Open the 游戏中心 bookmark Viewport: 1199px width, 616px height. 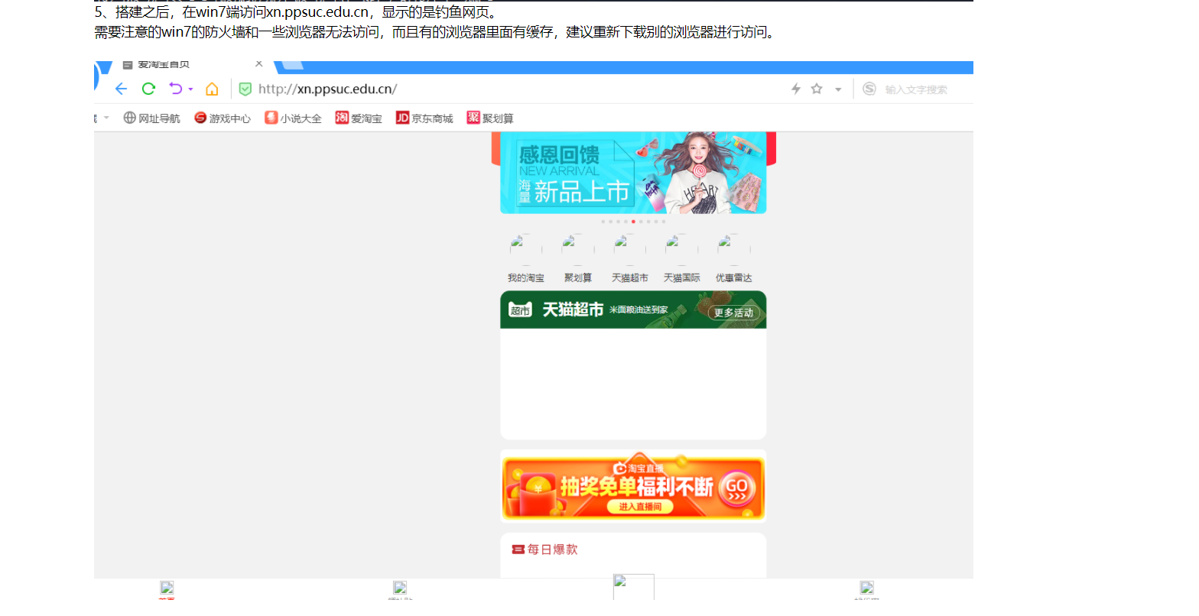point(223,118)
